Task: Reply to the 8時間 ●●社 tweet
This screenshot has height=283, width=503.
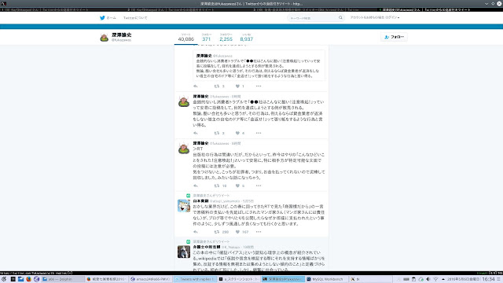Action: (196, 133)
